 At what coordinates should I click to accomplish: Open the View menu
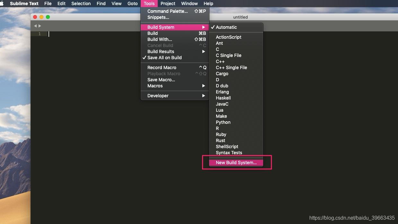click(117, 4)
